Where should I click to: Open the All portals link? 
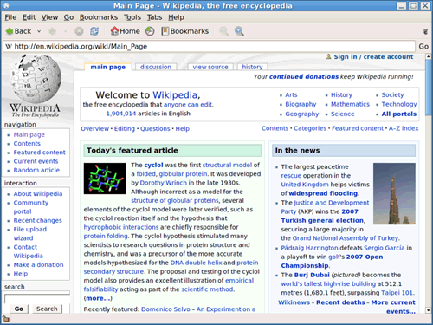click(x=399, y=114)
